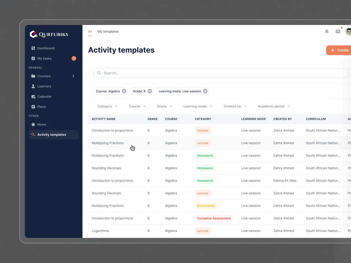Open the Academic period dropdown

coord(274,106)
